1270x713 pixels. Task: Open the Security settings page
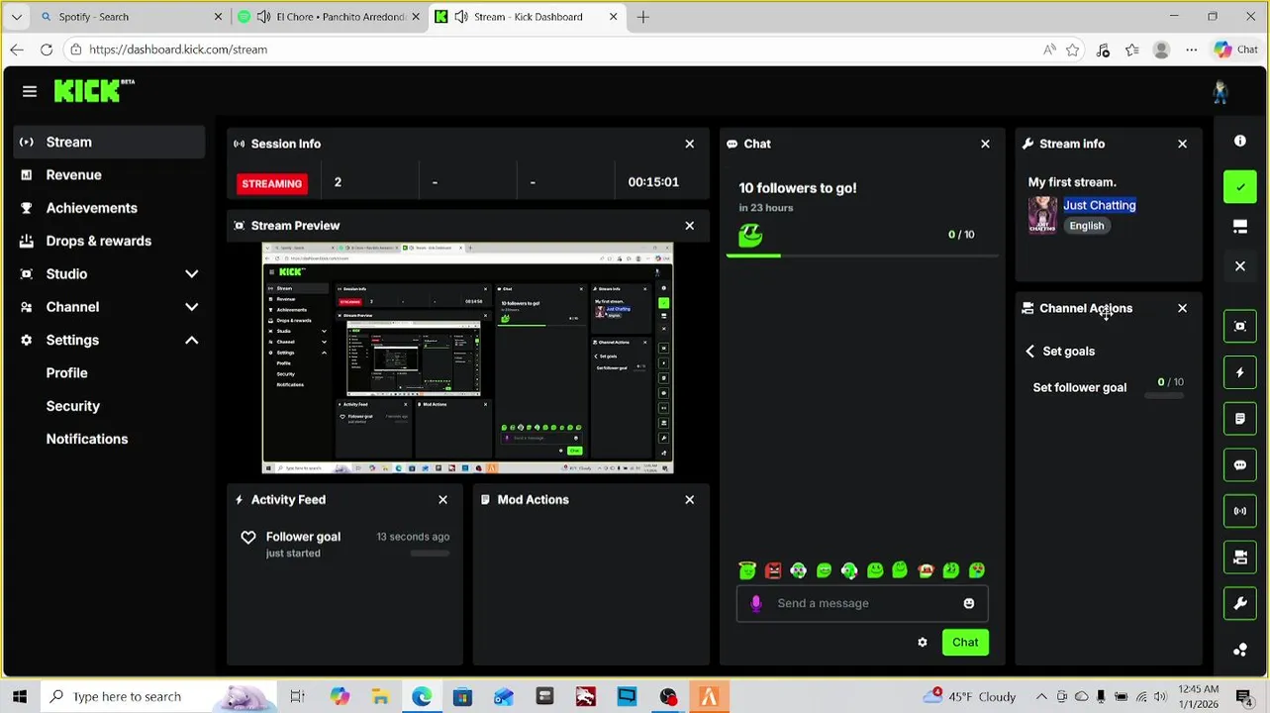pos(72,406)
